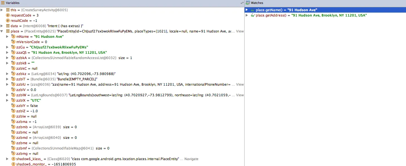The image size is (406, 166).
Task: Click the 'place' variable icon
Action: tap(8, 31)
